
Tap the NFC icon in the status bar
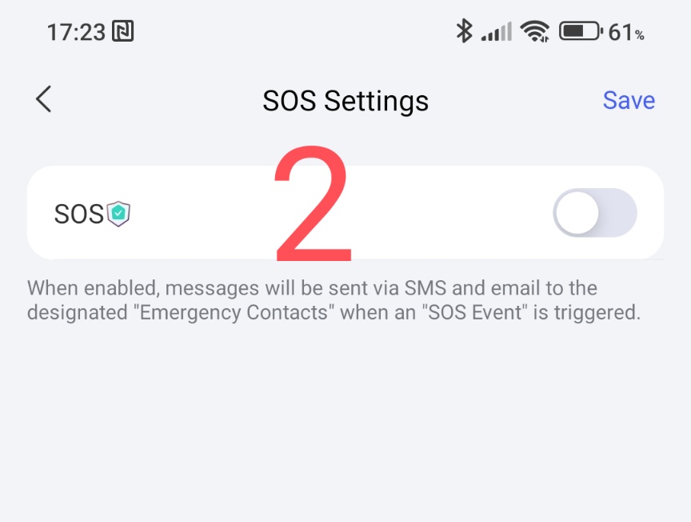click(122, 31)
